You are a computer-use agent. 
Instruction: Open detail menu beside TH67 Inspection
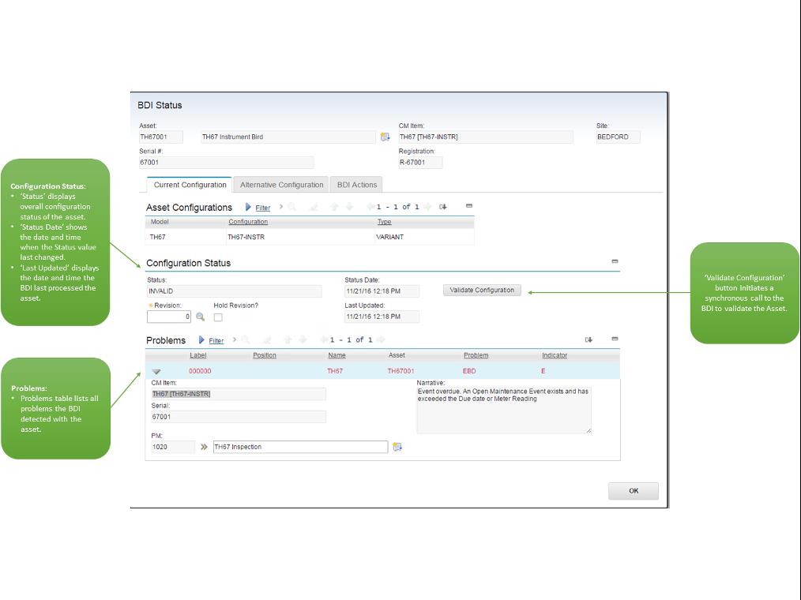point(397,447)
